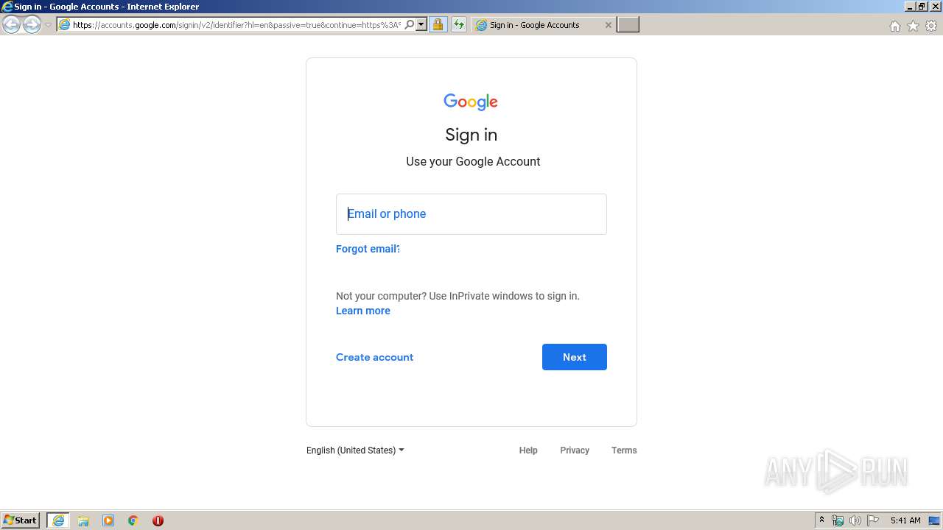
Task: Restore down the Internet Explorer window
Action: click(922, 7)
